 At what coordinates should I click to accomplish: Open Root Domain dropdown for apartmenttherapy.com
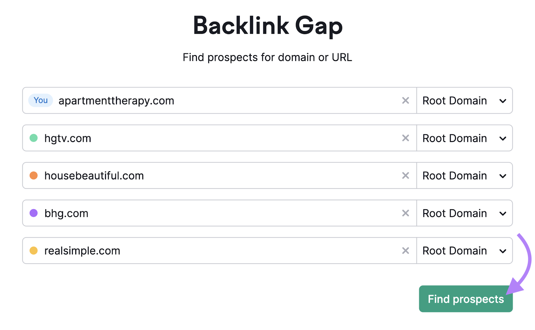[x=464, y=100]
